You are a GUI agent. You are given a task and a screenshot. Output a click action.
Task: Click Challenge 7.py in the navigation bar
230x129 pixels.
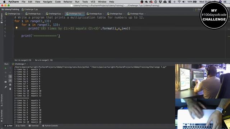(x=30, y=9)
